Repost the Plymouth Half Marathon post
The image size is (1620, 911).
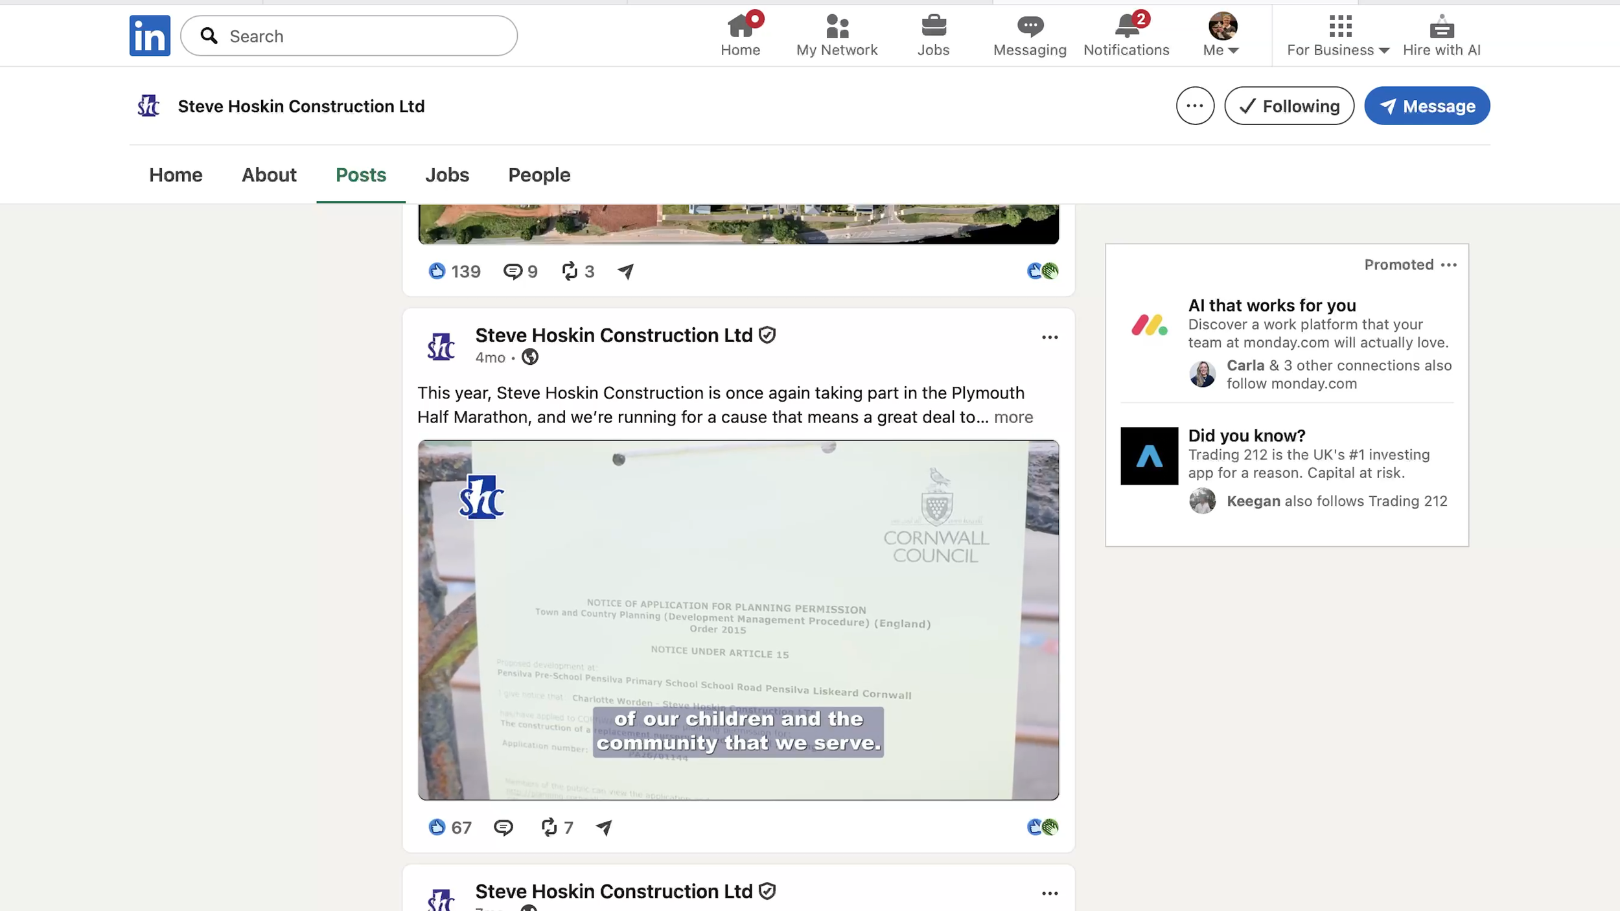pyautogui.click(x=557, y=827)
